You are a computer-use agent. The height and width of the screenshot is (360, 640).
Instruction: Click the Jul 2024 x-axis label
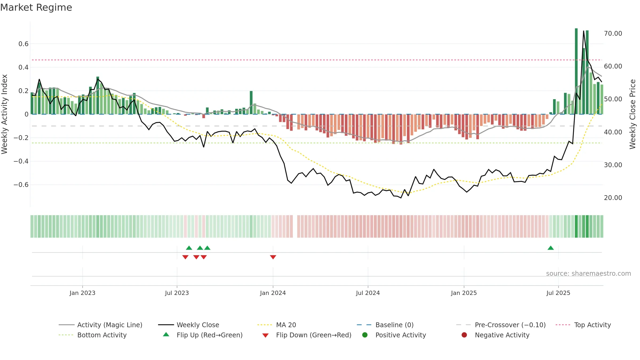click(368, 293)
